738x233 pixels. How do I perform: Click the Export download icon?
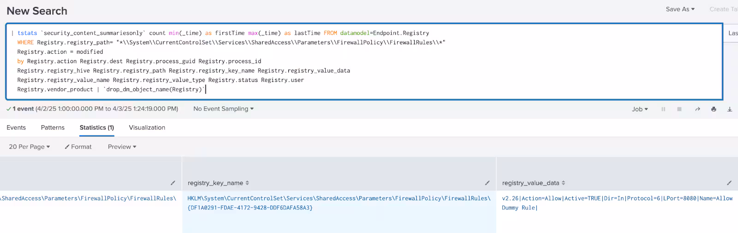[x=730, y=109]
